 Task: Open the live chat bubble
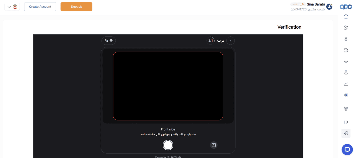click(x=347, y=149)
